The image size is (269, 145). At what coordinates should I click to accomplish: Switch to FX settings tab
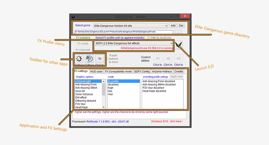[x=81, y=71]
